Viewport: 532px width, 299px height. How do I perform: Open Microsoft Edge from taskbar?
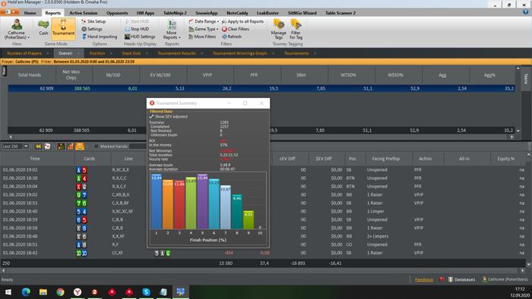point(26,292)
